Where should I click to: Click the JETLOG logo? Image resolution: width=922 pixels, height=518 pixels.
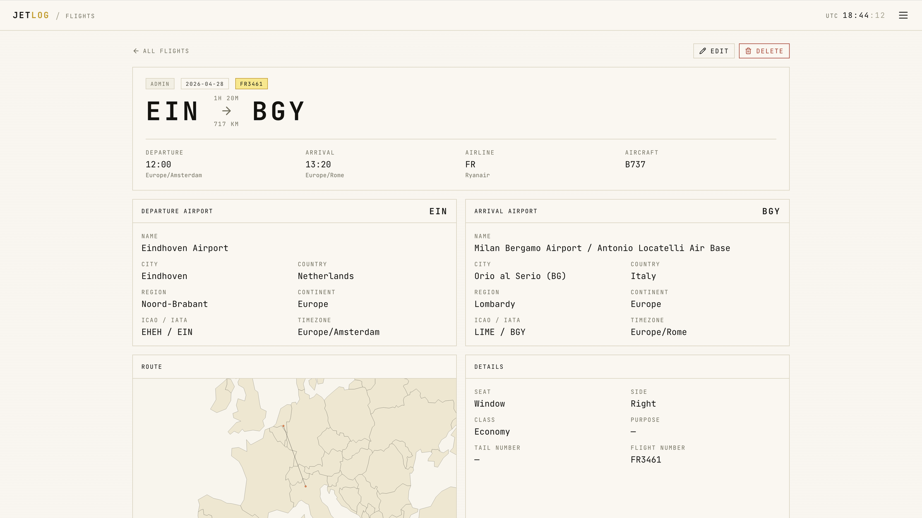point(31,15)
